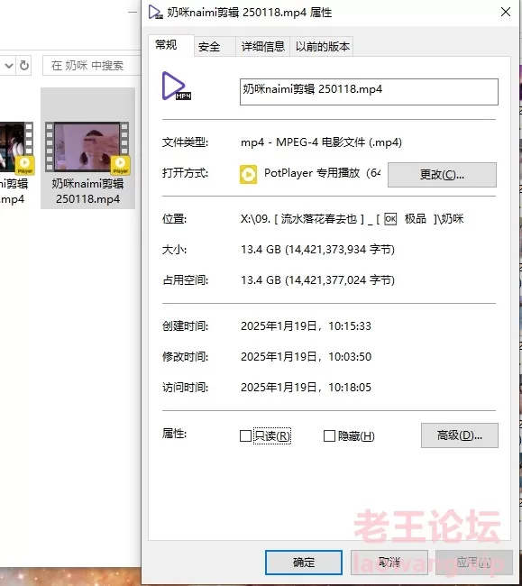Click the title bar player icon
The height and width of the screenshot is (586, 522).
[x=155, y=12]
